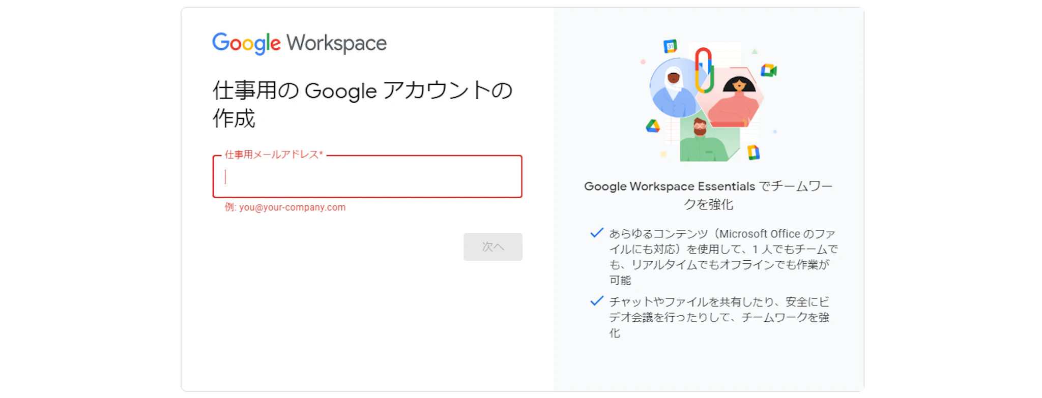Screen dimensions: 1042x398
Task: Select the bearded man in green avatar
Action: (702, 141)
